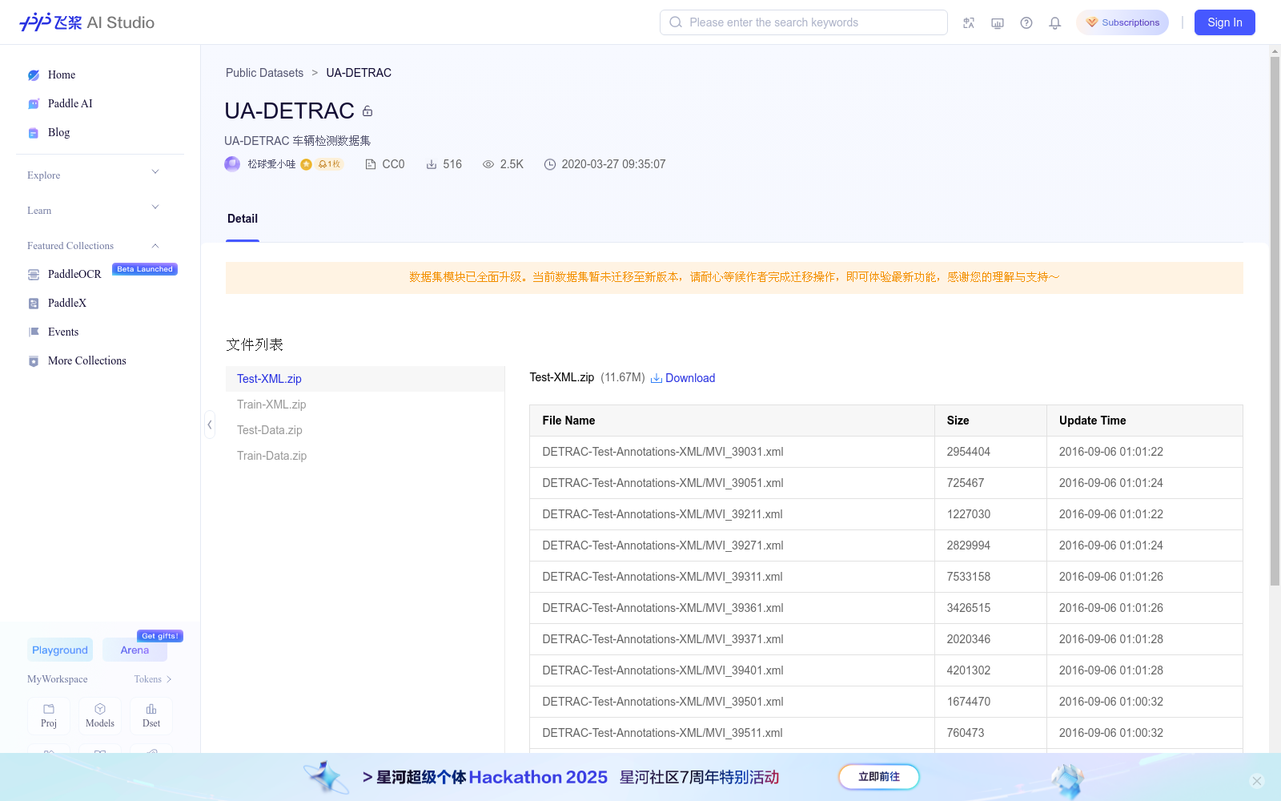Click the page vertical scrollbar
The height and width of the screenshot is (801, 1281).
point(1275,320)
